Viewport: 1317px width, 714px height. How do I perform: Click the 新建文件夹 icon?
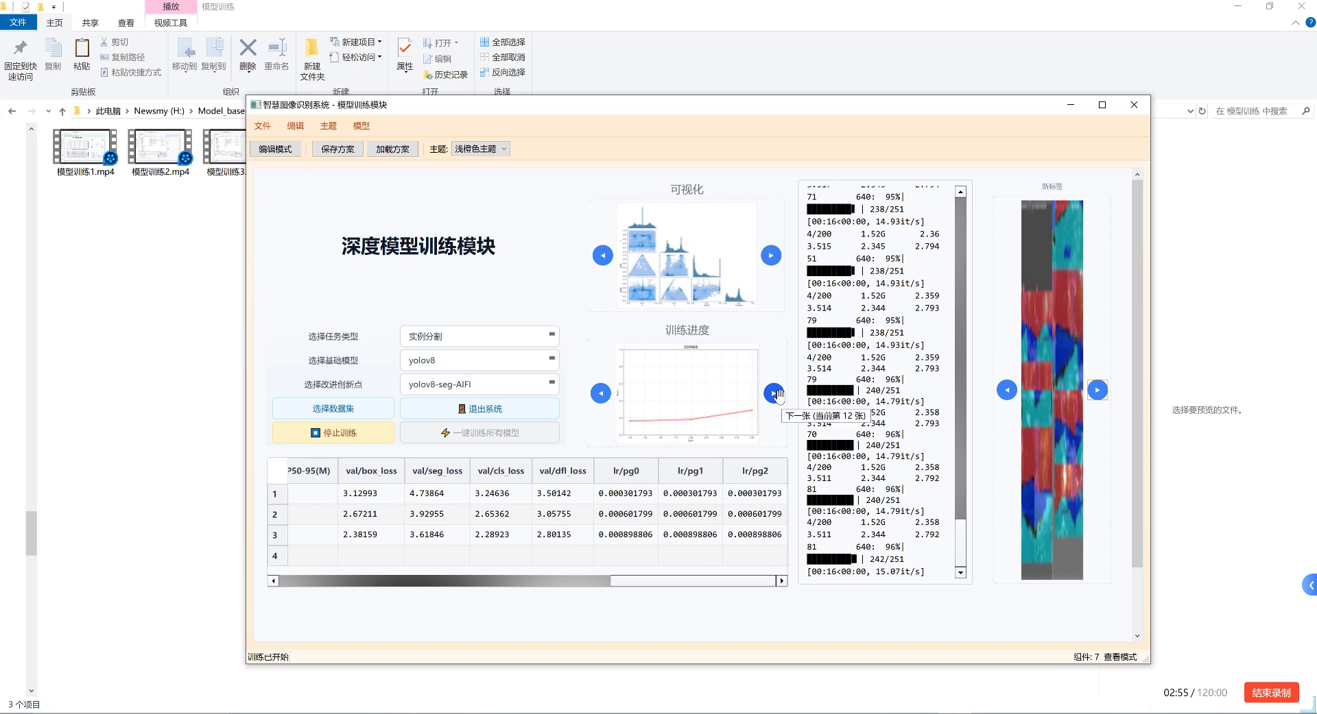(312, 48)
